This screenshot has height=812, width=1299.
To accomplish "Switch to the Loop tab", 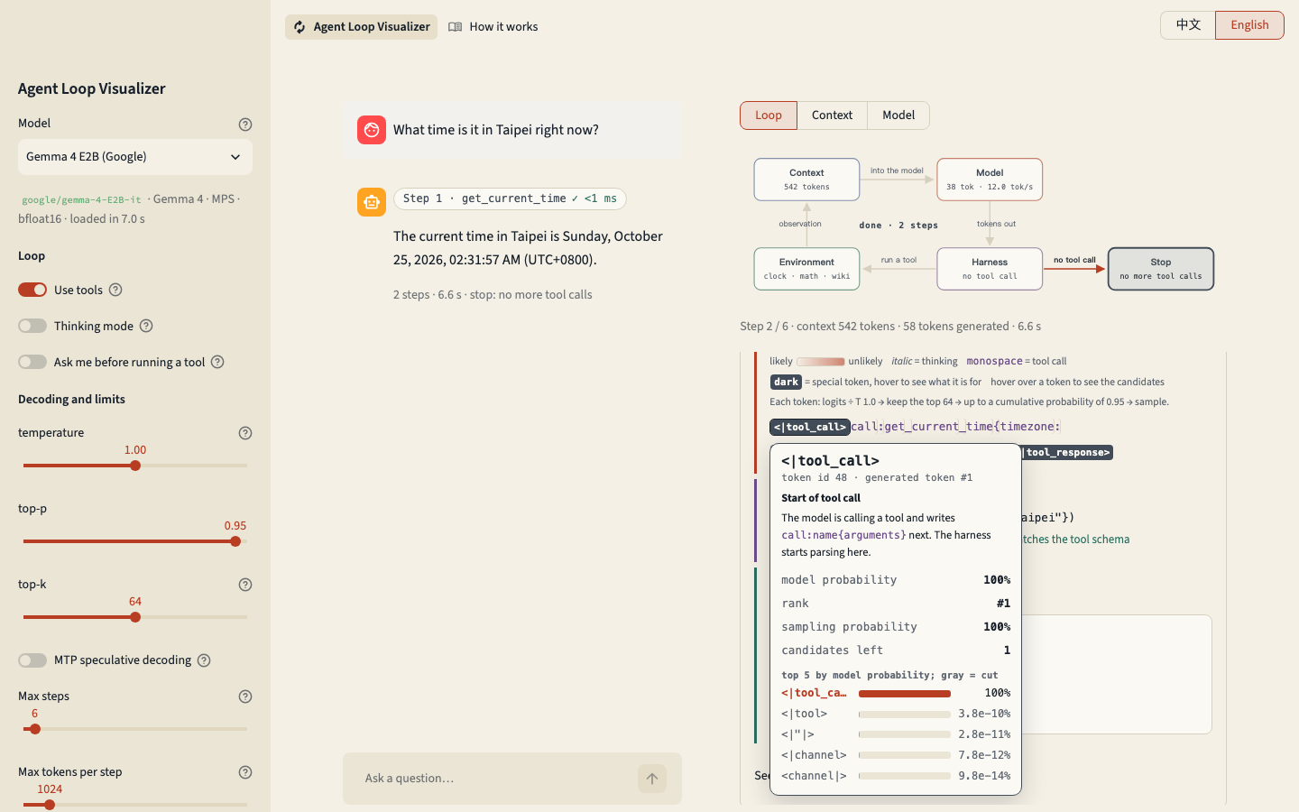I will pos(769,115).
